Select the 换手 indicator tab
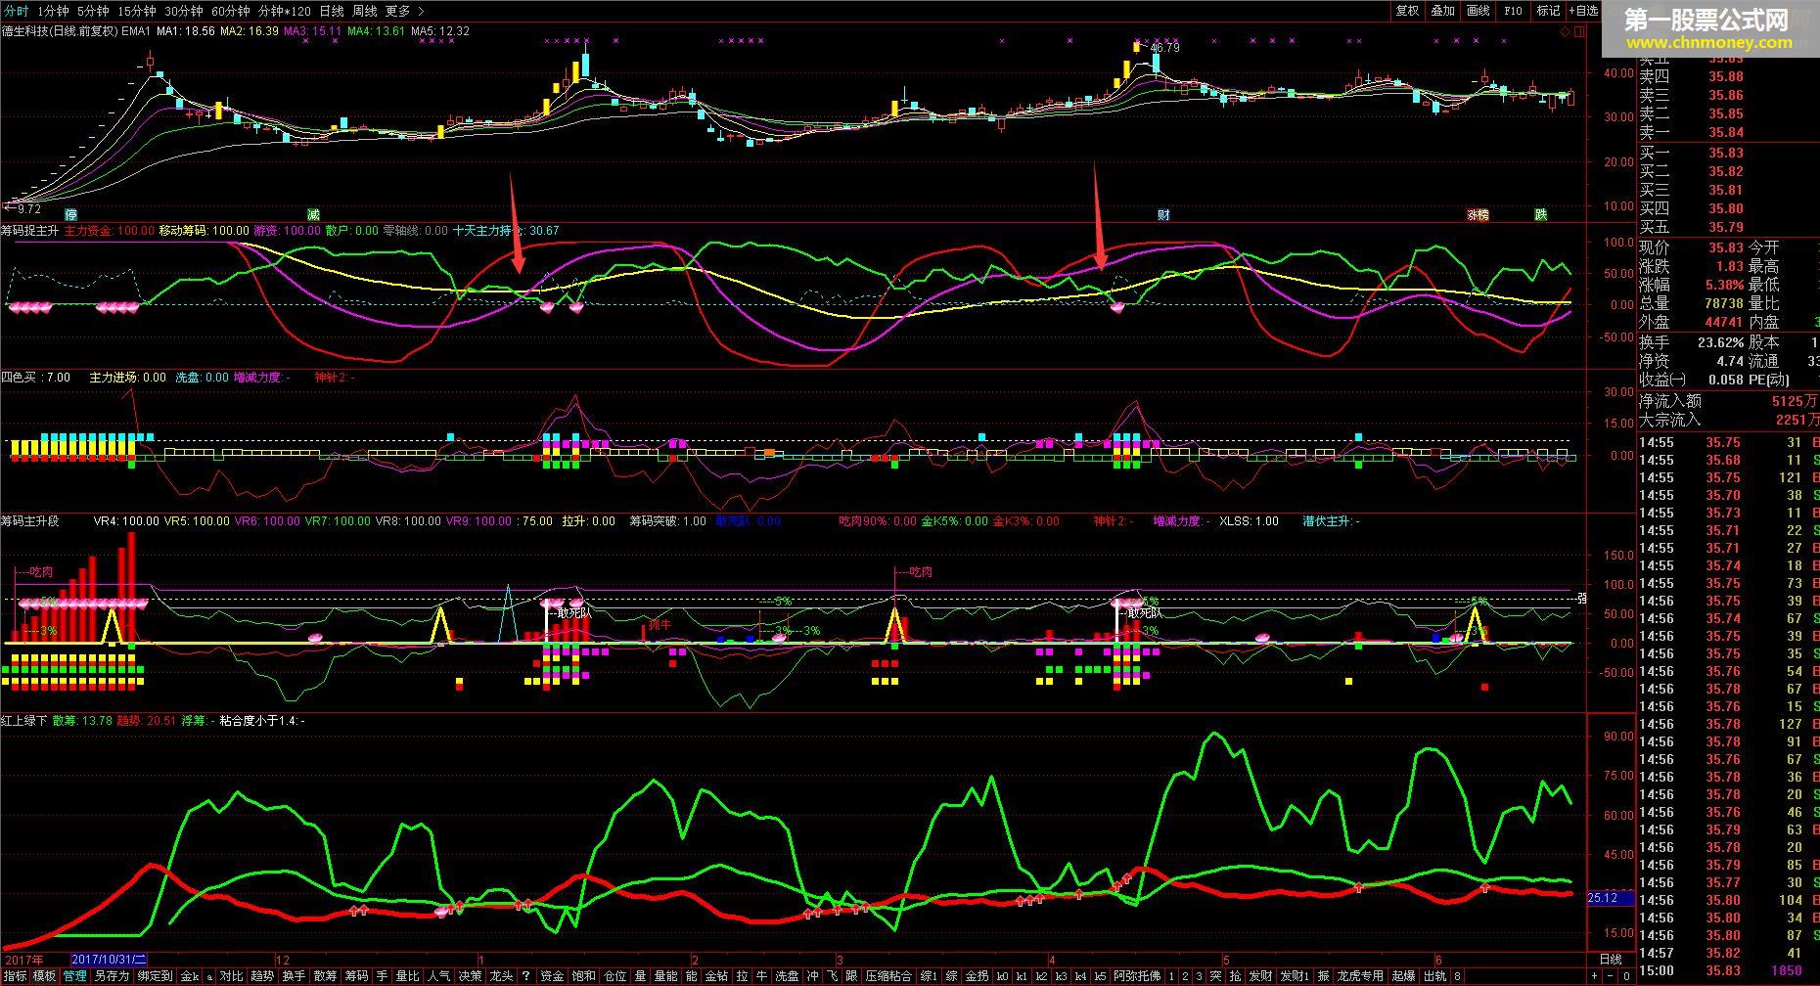Image resolution: width=1820 pixels, height=986 pixels. [x=294, y=976]
